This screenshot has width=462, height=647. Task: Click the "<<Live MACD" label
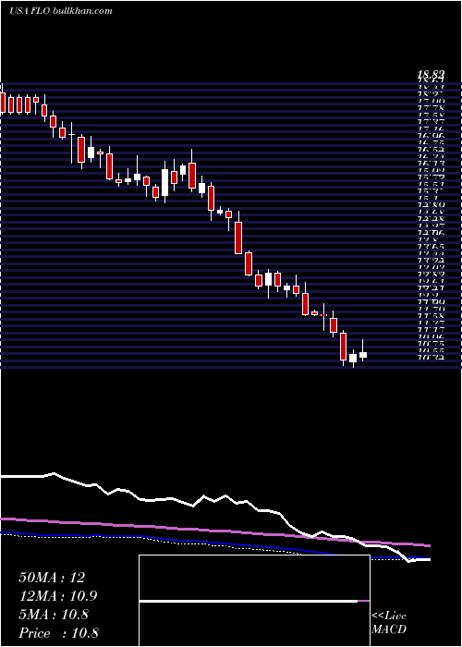coord(389,622)
